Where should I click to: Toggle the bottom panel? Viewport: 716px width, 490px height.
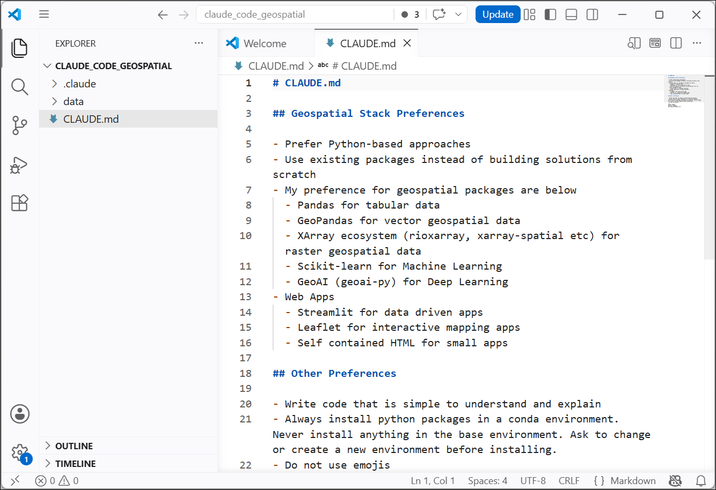click(x=571, y=14)
